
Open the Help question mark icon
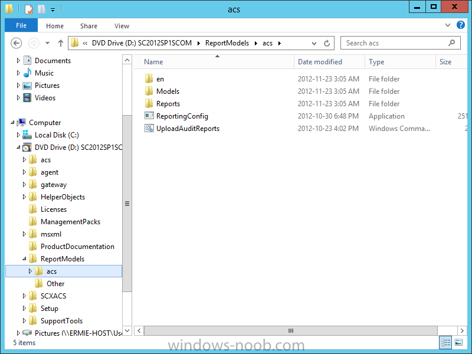point(461,25)
